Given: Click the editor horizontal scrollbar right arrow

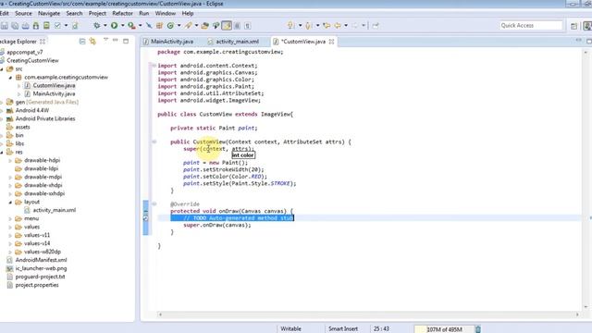Looking at the screenshot, I should coord(577,314).
